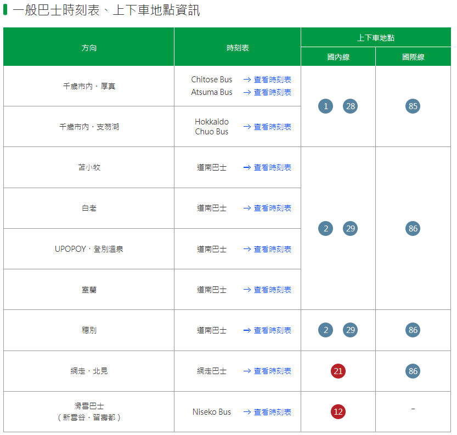The width and height of the screenshot is (457, 435).
Task: Click the stop number 1 badge
Action: [325, 106]
